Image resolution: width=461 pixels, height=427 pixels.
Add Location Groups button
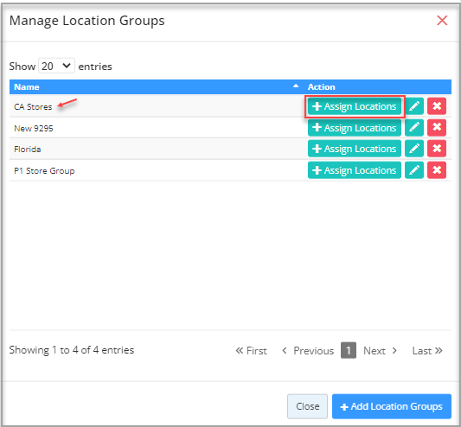pos(392,406)
